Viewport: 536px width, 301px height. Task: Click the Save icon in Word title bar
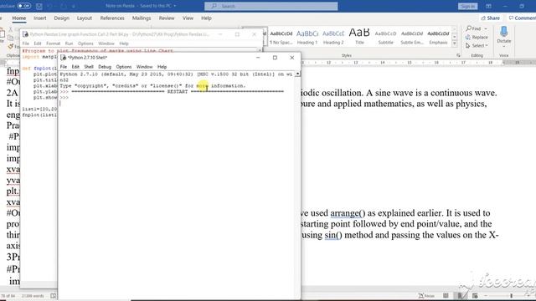pos(39,6)
